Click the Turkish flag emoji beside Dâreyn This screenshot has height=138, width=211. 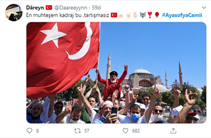tap(49, 8)
